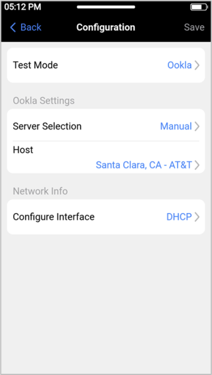Open the Server Selection row
This screenshot has height=375, width=212.
106,127
